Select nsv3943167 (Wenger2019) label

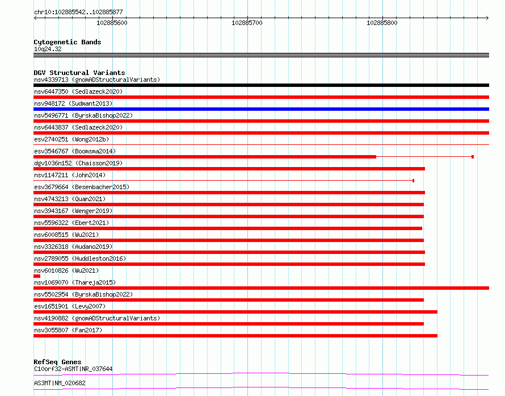pos(73,211)
